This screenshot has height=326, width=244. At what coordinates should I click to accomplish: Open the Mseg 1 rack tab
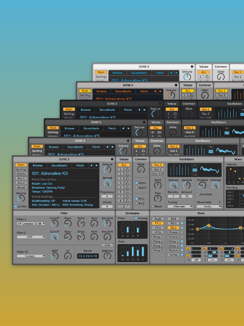[158, 237]
